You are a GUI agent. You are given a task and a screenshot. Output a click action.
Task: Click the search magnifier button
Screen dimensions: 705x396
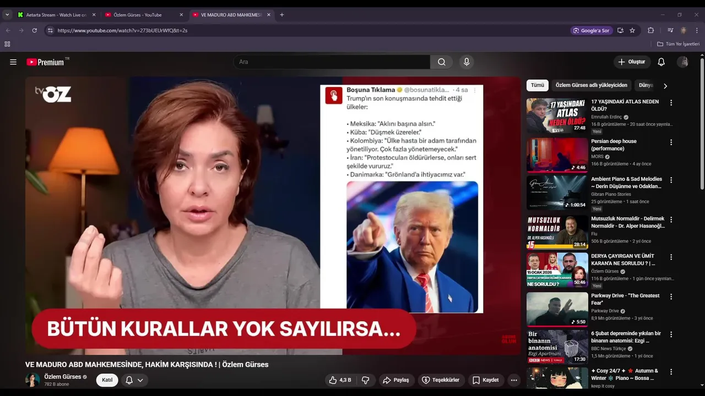(x=442, y=62)
